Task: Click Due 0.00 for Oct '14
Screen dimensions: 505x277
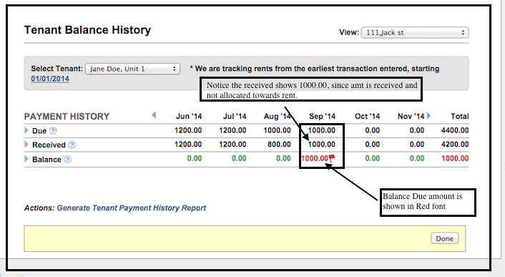Action: tap(372, 130)
